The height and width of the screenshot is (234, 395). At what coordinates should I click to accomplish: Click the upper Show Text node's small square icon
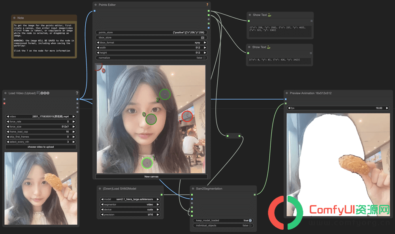[x=311, y=21]
